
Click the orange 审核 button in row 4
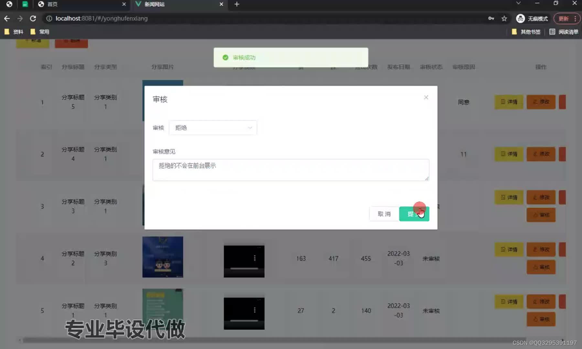pyautogui.click(x=541, y=267)
